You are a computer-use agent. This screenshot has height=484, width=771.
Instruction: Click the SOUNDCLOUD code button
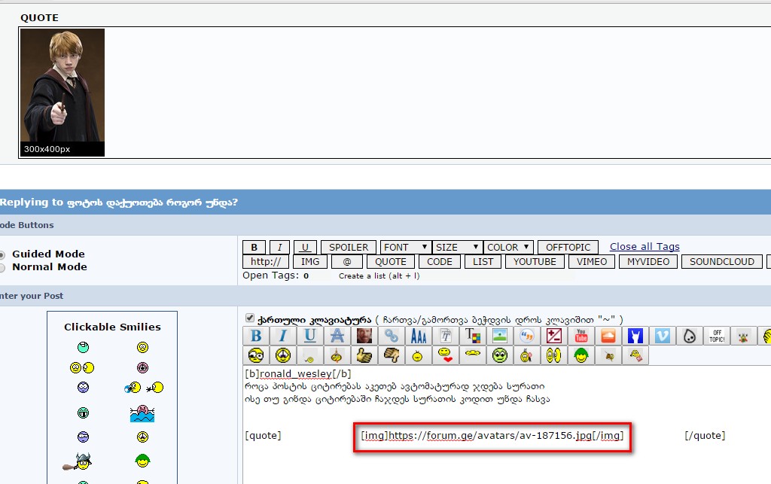722,261
